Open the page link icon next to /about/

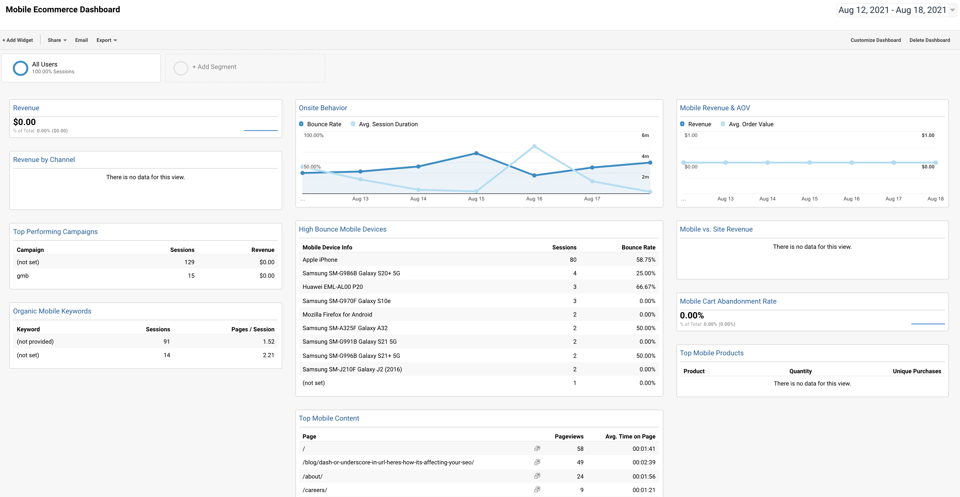537,476
